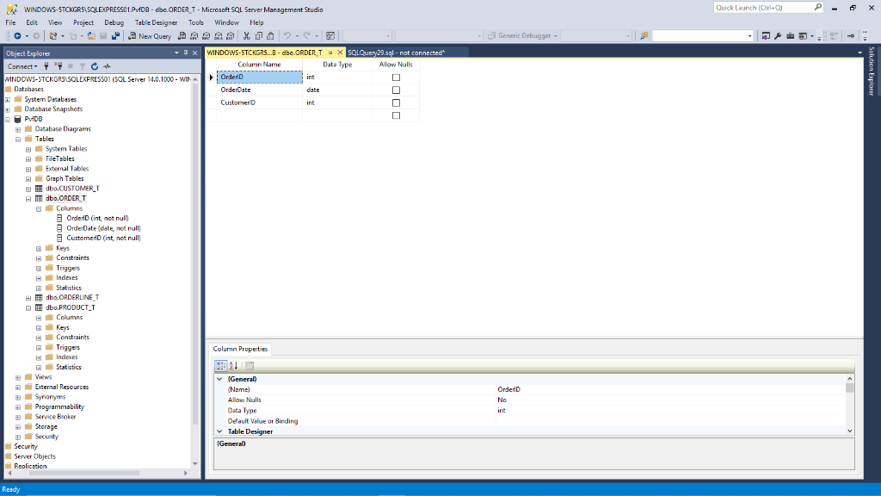The image size is (881, 496).
Task: Open the Activity Monitor icon
Action: [107, 66]
